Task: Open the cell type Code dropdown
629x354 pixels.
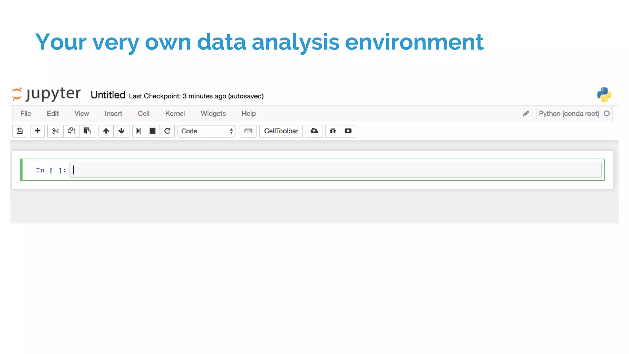Action: 206,131
